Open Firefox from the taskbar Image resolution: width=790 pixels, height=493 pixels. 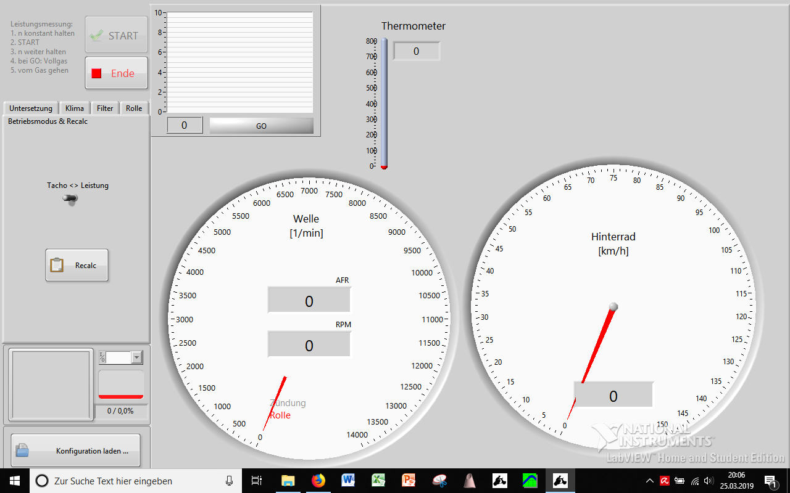(318, 481)
